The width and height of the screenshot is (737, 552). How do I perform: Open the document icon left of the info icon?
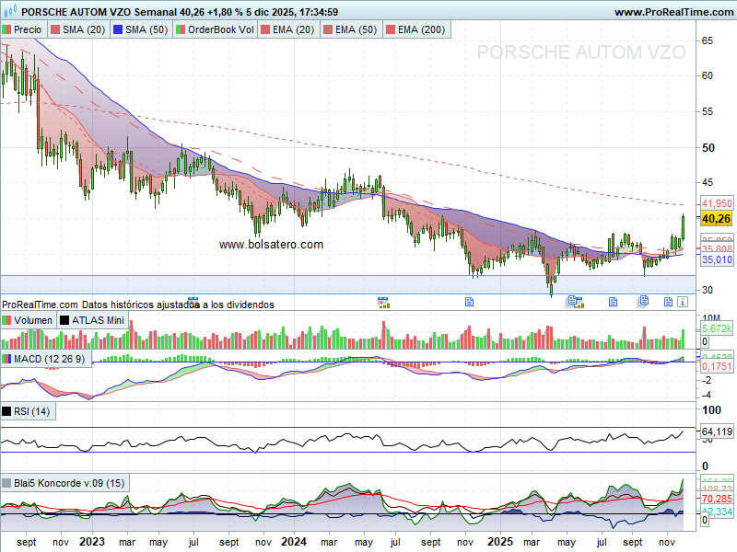pyautogui.click(x=668, y=302)
